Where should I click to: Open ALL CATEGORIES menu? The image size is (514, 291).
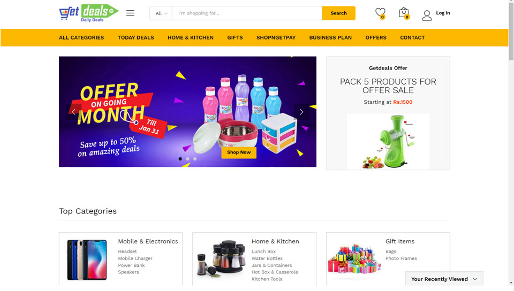click(x=81, y=37)
